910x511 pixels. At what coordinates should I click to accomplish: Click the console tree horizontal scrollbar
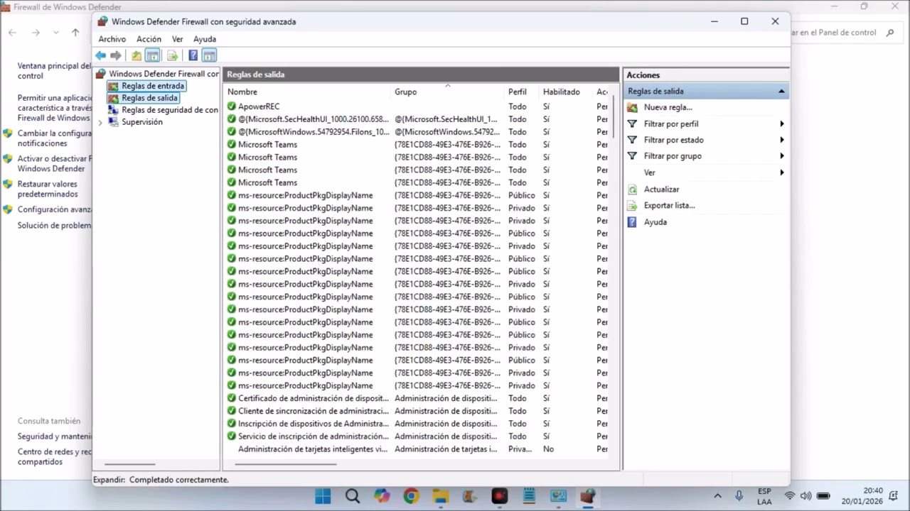pos(129,464)
